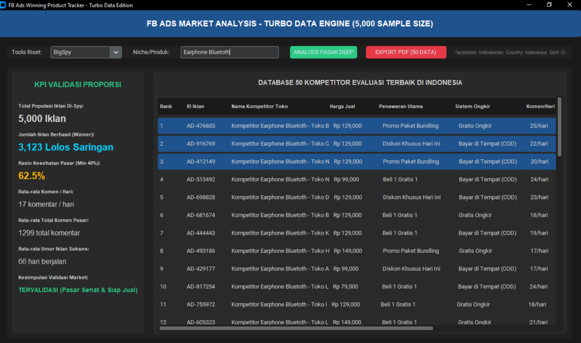Click the 'KPI VALIDASI PROPORSI' heading
581x343 pixels.
click(x=77, y=84)
